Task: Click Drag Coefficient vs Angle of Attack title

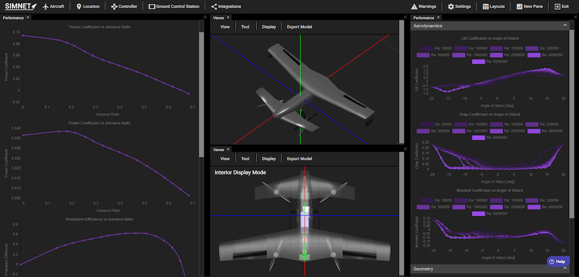Action: tap(490, 114)
